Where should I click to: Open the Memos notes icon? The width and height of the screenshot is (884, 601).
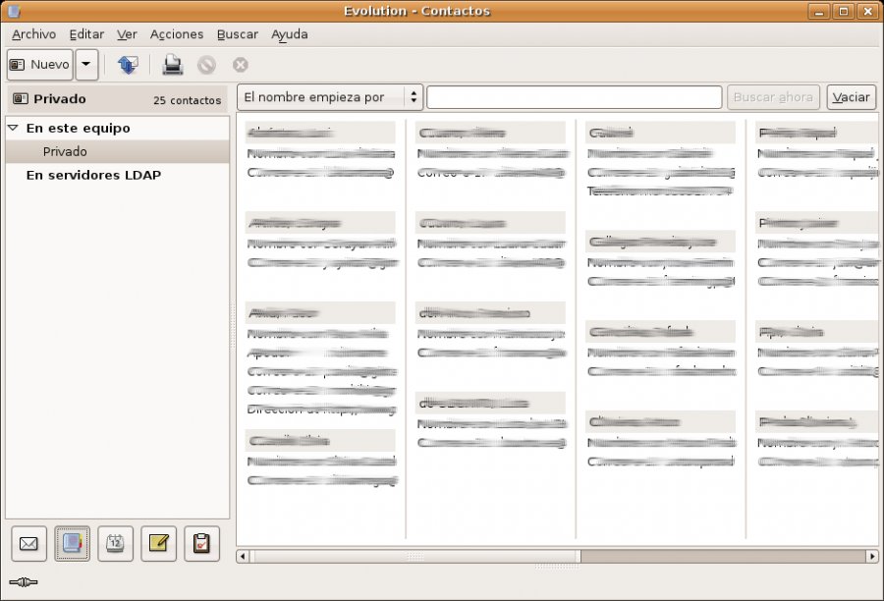tap(158, 543)
